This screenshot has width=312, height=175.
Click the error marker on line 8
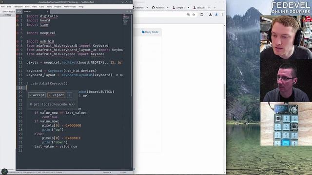(x=18, y=46)
